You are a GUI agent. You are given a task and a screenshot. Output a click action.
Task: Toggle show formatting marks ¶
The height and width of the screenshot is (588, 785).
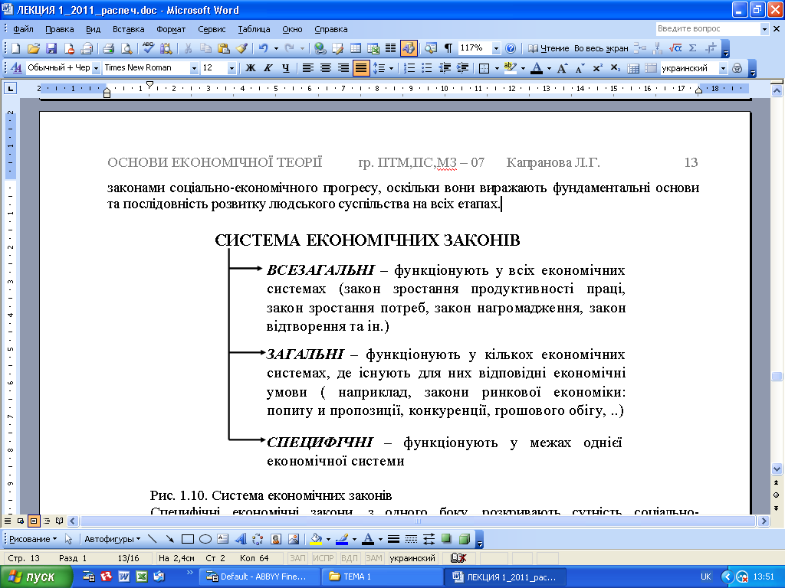[448, 48]
